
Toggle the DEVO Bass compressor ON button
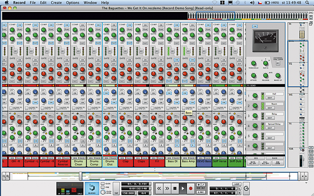pos(208,25)
